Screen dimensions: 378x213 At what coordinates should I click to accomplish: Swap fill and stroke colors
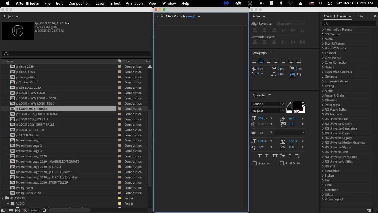(303, 103)
